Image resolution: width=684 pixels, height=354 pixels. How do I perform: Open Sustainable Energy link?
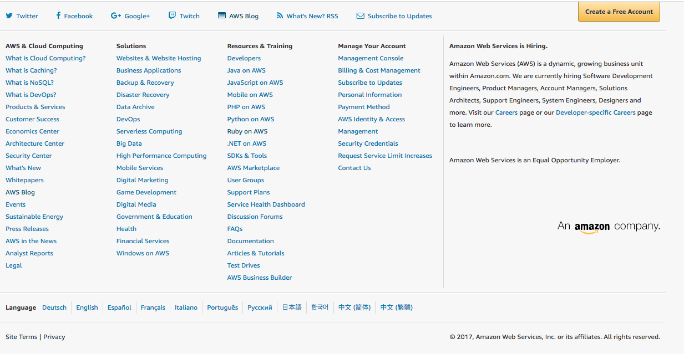(x=34, y=217)
